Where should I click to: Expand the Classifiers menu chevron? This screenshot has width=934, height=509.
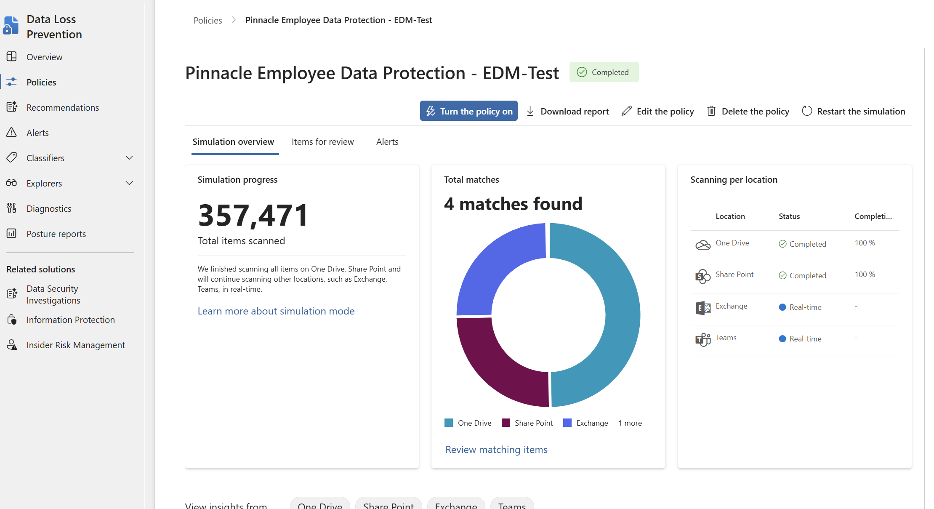(x=129, y=158)
